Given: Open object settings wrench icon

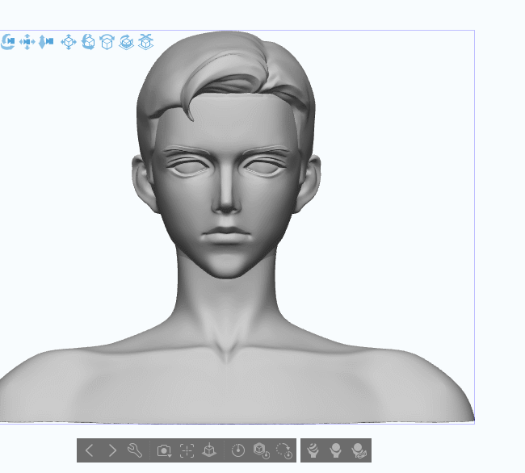Looking at the screenshot, I should point(135,450).
